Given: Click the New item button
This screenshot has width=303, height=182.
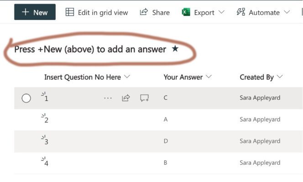Looking at the screenshot, I should [x=35, y=12].
